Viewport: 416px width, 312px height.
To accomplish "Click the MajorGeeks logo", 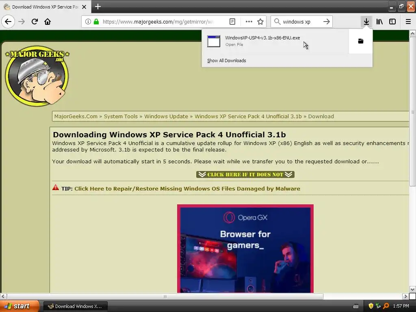I will tap(37, 76).
